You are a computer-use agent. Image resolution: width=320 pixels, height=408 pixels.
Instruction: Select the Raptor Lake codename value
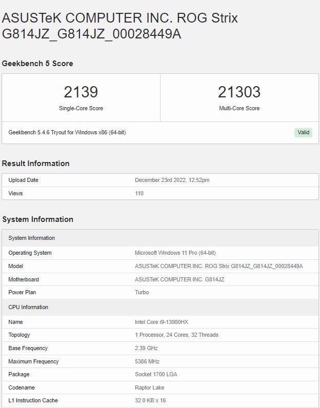pyautogui.click(x=149, y=387)
